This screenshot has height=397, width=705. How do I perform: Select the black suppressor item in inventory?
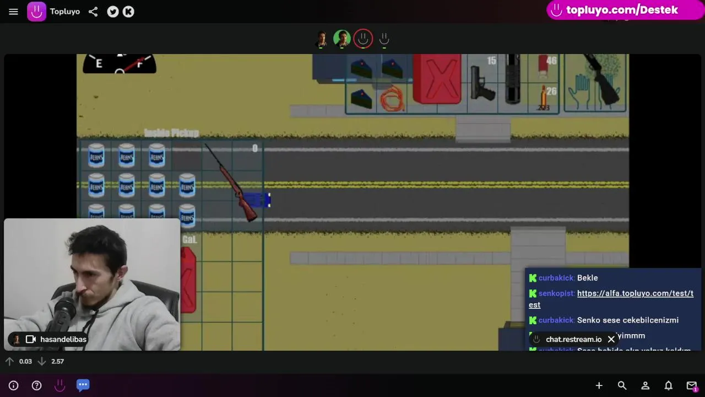(x=513, y=78)
